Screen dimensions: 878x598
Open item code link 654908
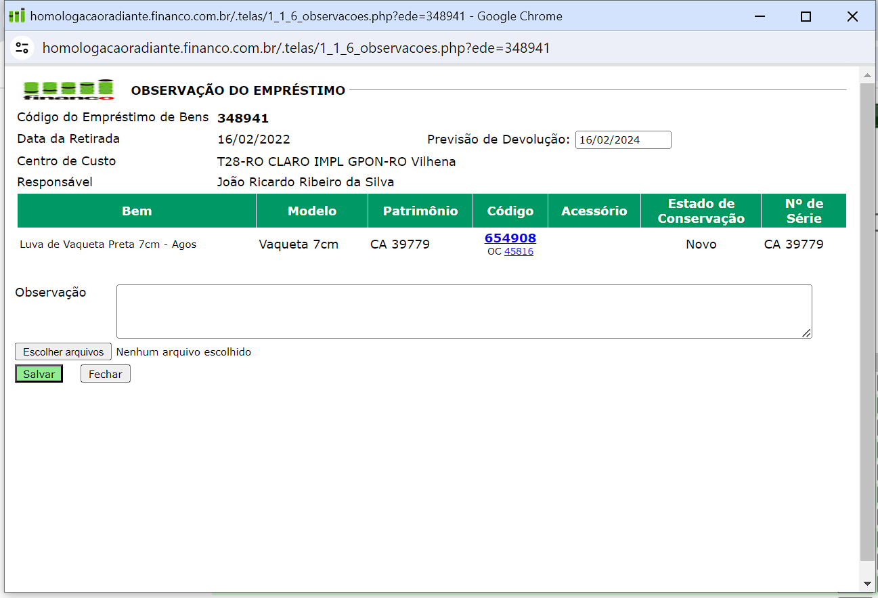pos(510,238)
